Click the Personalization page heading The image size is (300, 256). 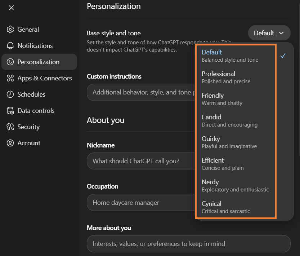114,6
